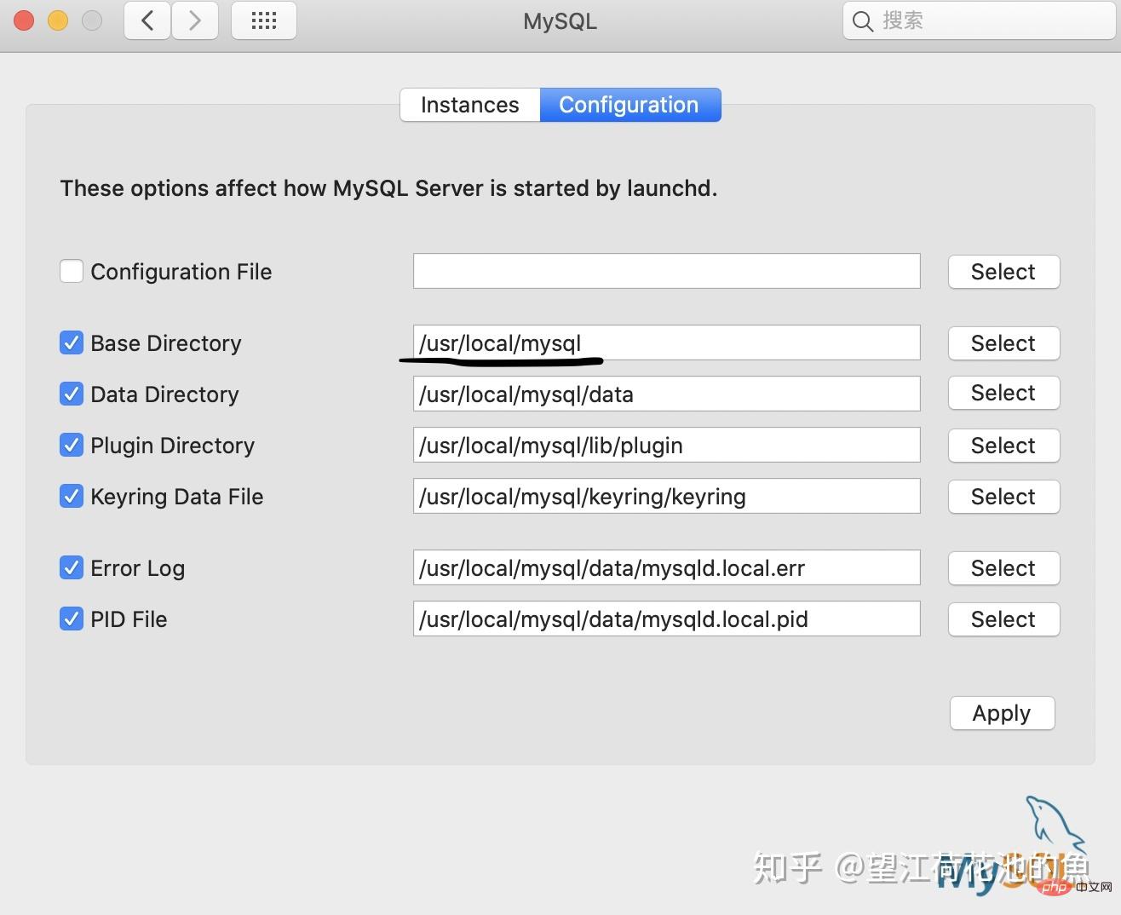The width and height of the screenshot is (1121, 915).
Task: Choose Select for Error Log
Action: click(1003, 568)
